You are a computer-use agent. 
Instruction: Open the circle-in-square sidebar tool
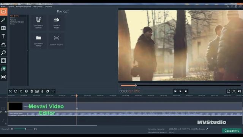click(x=3, y=61)
